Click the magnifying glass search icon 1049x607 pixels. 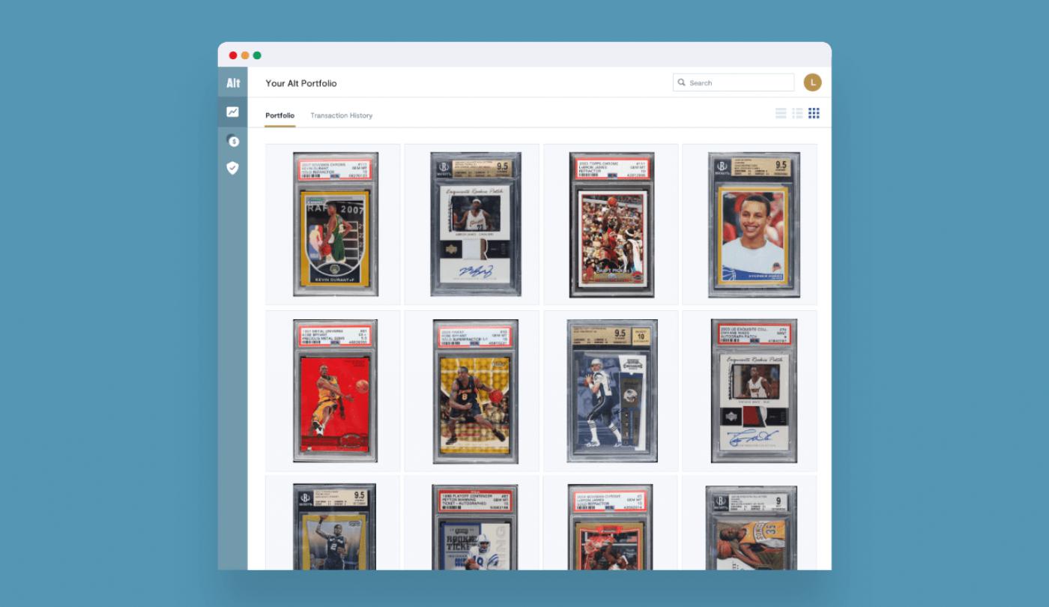point(682,82)
